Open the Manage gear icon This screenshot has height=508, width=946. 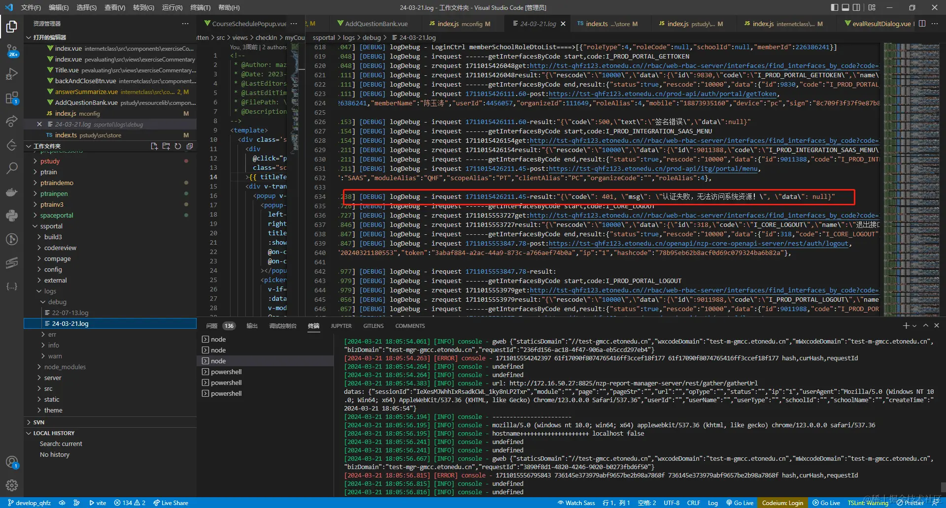pos(12,485)
